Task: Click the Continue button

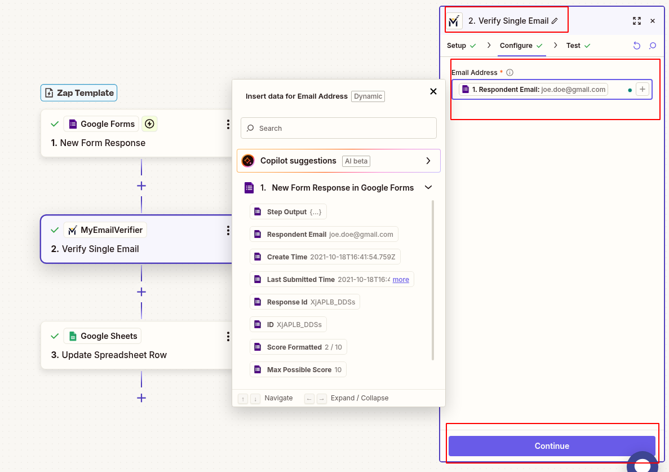Action: [552, 445]
